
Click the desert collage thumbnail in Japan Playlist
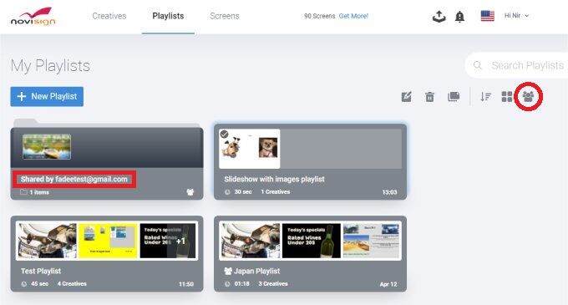[371, 241]
